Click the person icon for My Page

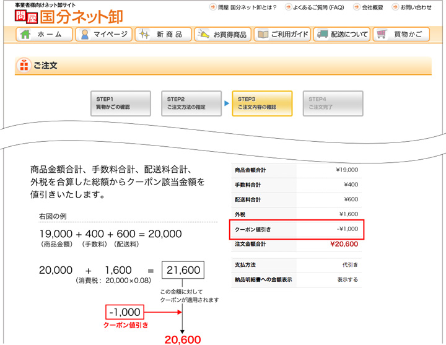coord(85,35)
